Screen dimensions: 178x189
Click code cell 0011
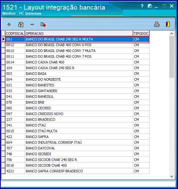(x=15, y=57)
